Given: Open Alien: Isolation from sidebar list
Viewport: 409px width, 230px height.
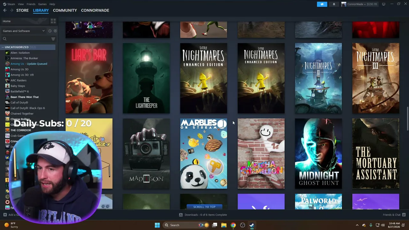Looking at the screenshot, I should pyautogui.click(x=20, y=53).
